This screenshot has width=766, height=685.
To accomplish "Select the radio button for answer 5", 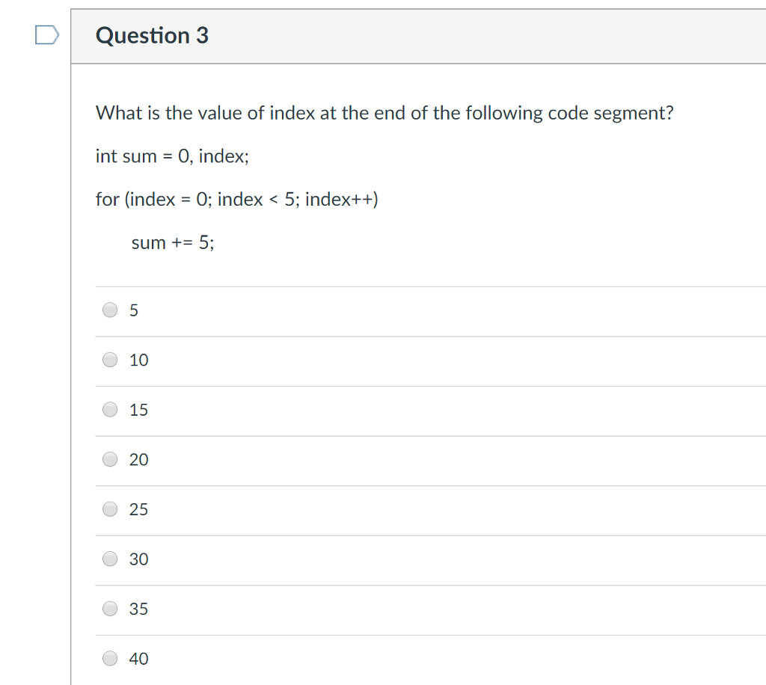I will (x=109, y=310).
